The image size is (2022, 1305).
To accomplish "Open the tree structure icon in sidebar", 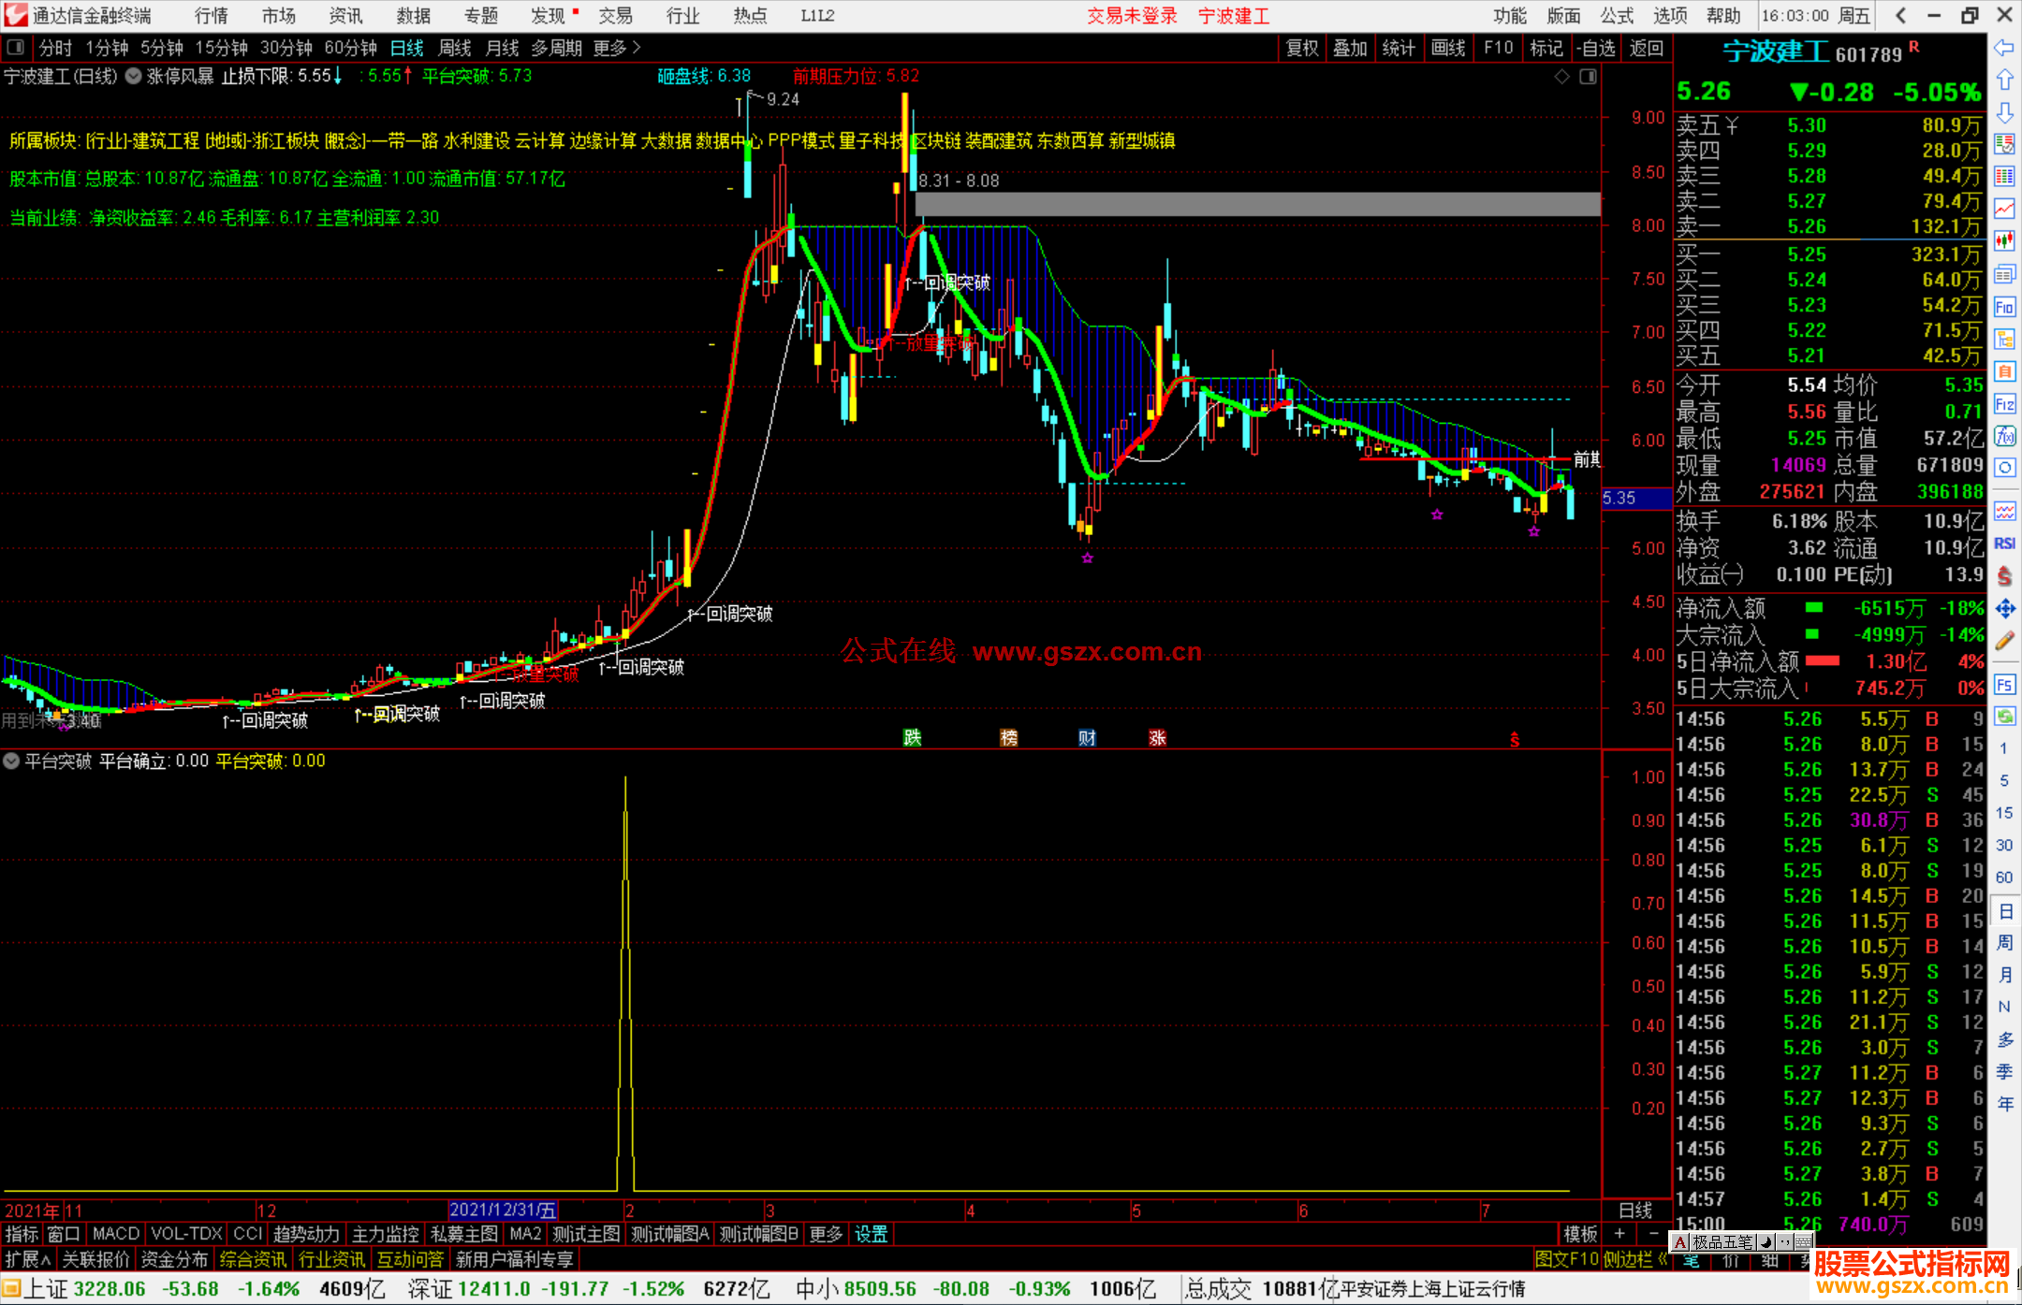I will pyautogui.click(x=2004, y=339).
